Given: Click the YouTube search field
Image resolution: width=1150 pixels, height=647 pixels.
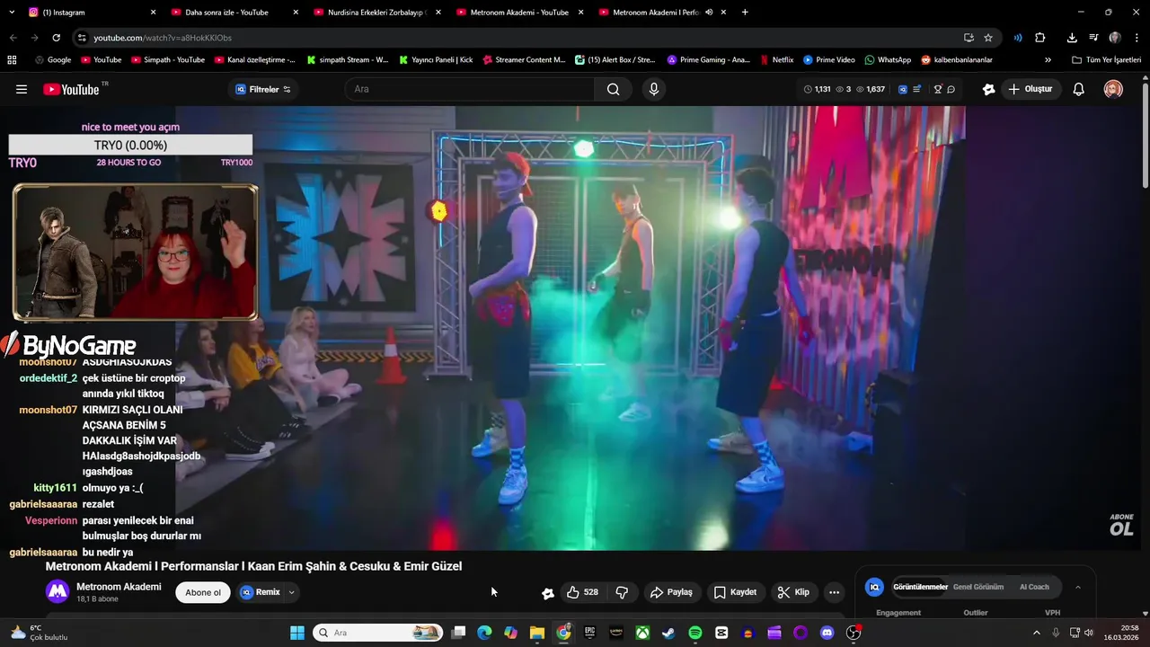Looking at the screenshot, I should (x=469, y=89).
